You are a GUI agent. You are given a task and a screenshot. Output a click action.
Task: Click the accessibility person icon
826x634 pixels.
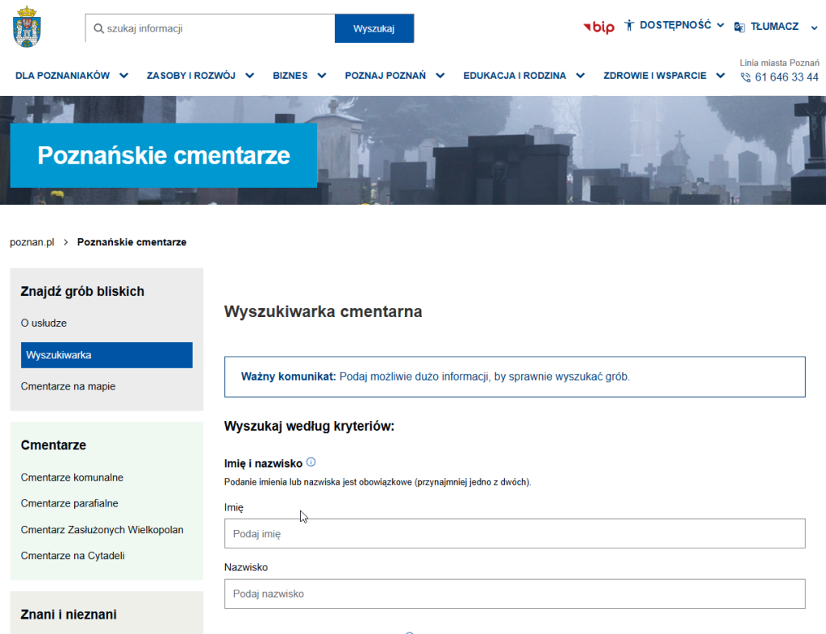[x=629, y=25]
